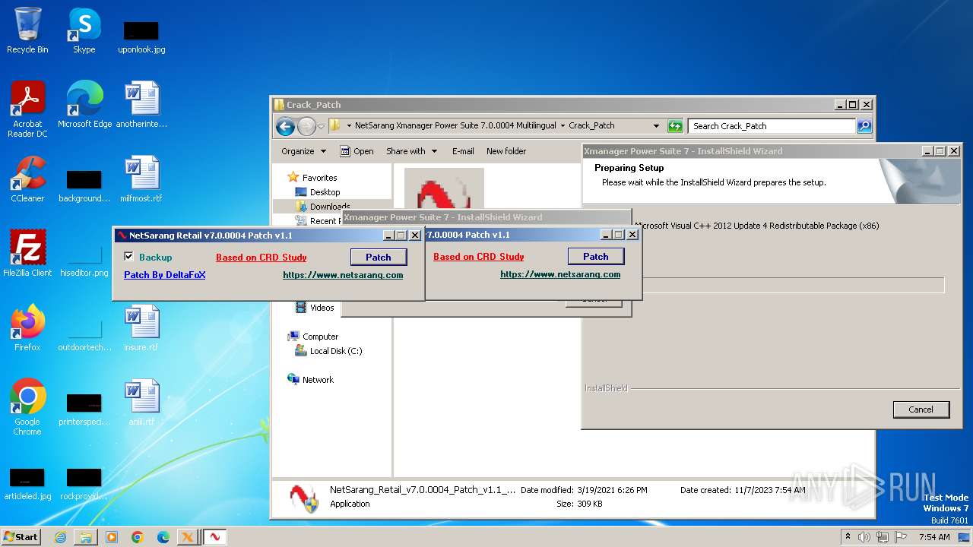Image resolution: width=973 pixels, height=547 pixels.
Task: Open Windows Explorer taskbar icon
Action: [86, 537]
